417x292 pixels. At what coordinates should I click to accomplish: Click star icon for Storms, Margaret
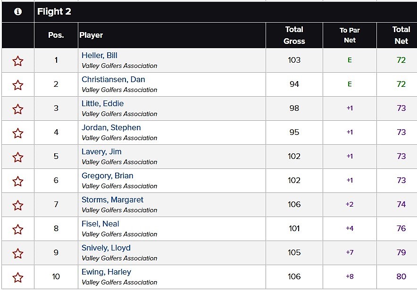[x=18, y=205]
